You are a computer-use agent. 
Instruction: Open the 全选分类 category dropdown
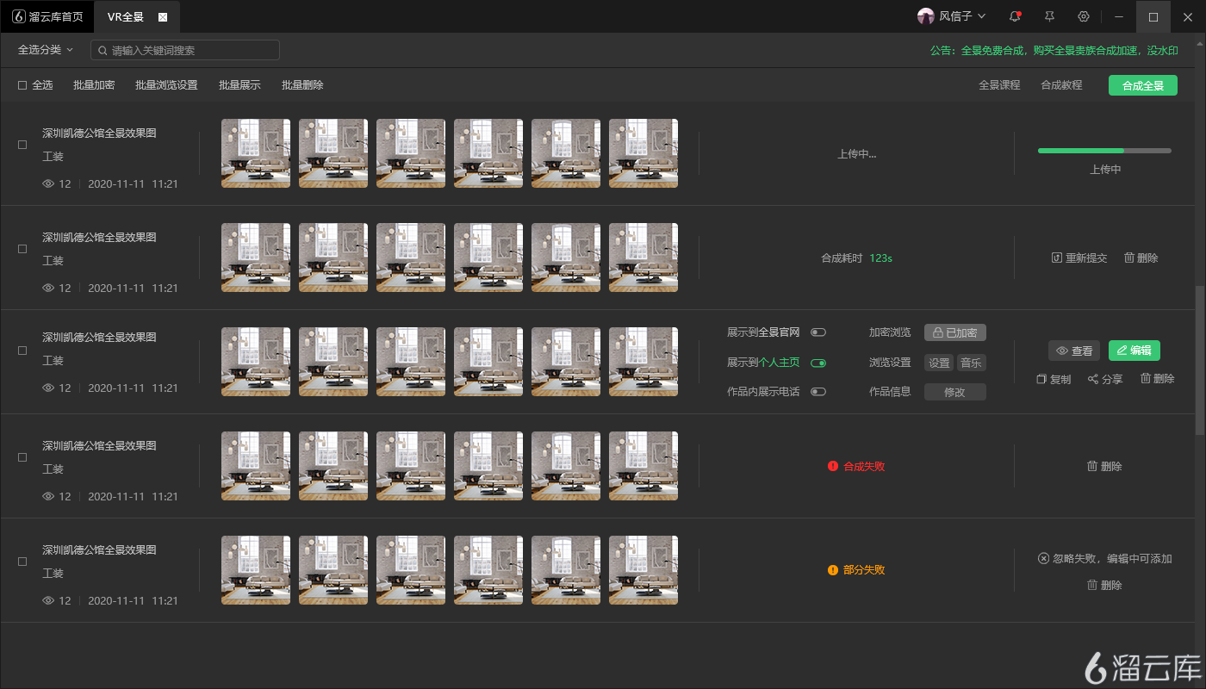(x=46, y=50)
